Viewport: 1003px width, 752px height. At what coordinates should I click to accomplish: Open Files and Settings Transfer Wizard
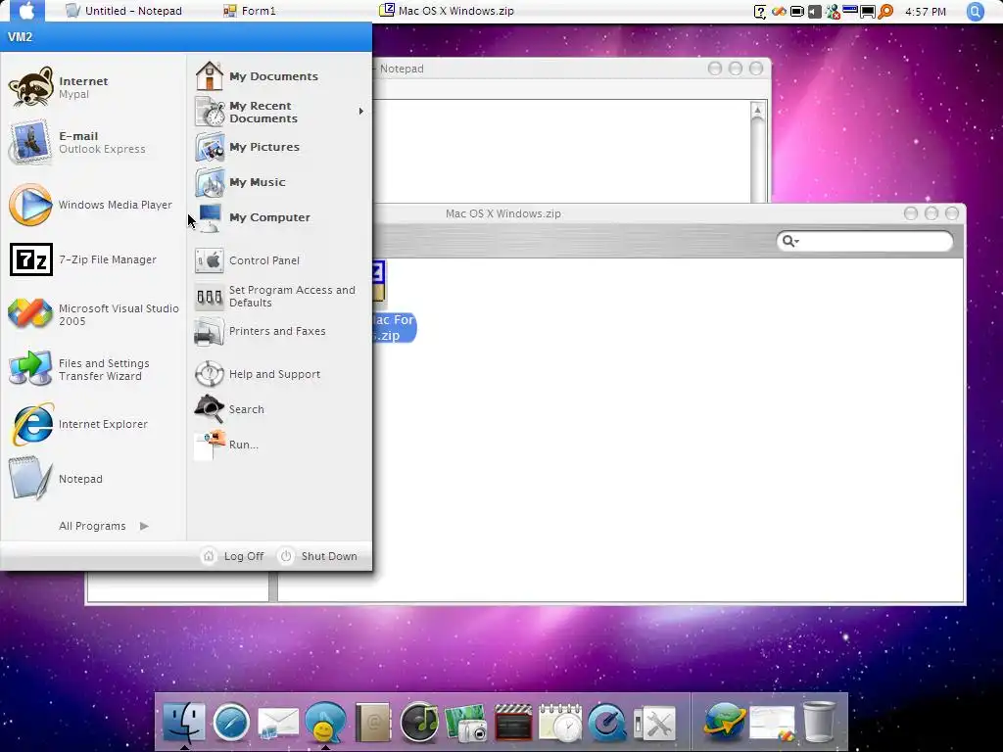[93, 369]
